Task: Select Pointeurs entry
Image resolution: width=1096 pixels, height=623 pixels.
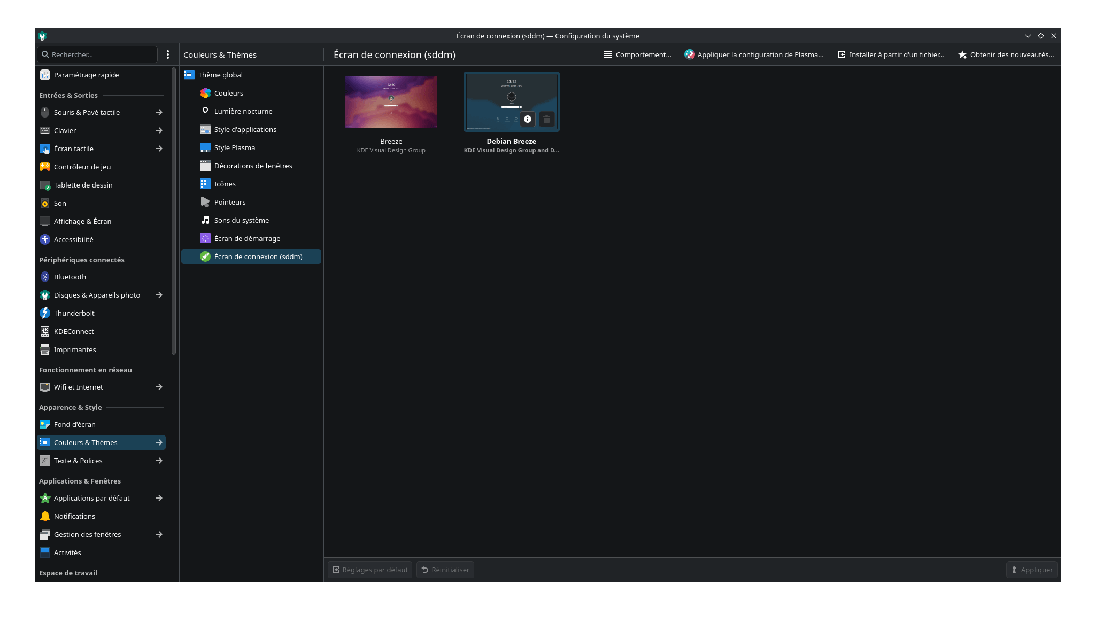Action: [x=251, y=202]
